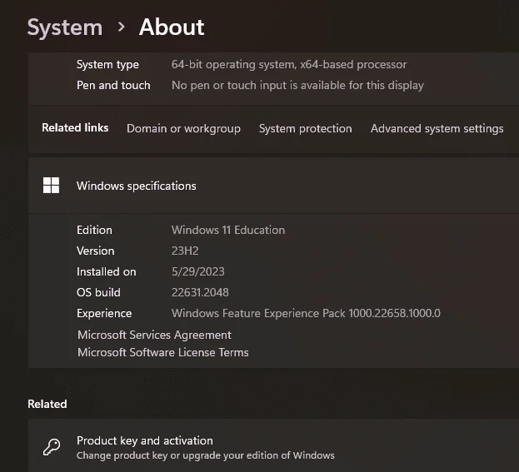Collapse the Windows specifications section

point(273,186)
